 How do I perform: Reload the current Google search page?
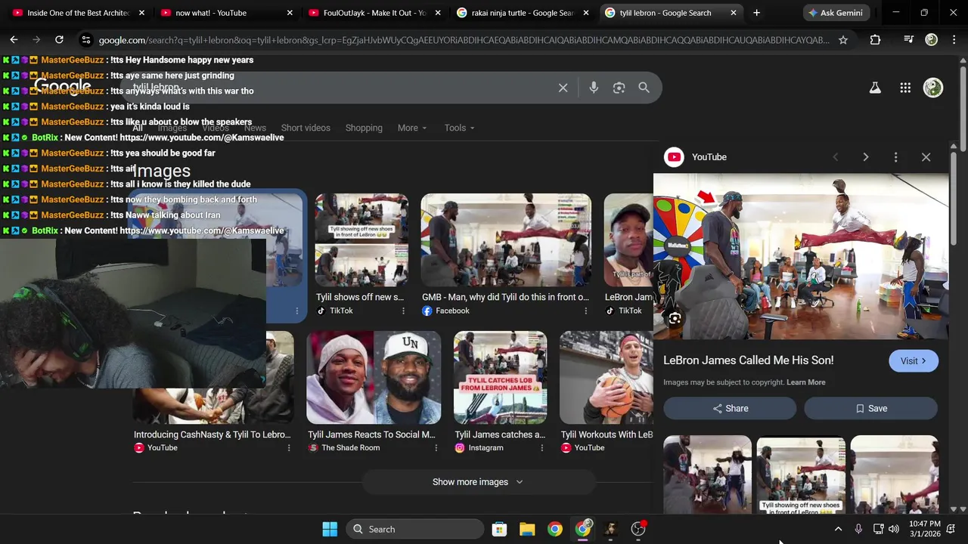click(59, 39)
